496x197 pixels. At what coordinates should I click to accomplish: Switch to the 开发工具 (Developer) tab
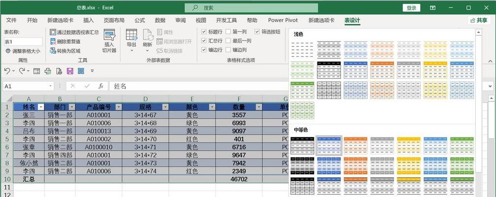(x=226, y=20)
